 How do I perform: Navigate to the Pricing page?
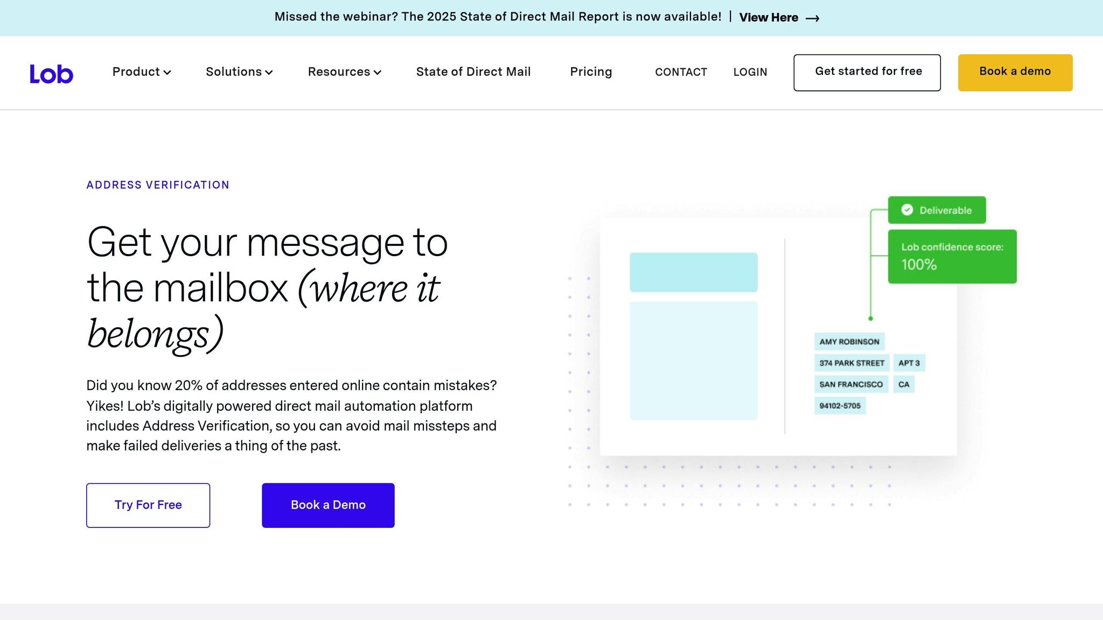(591, 72)
